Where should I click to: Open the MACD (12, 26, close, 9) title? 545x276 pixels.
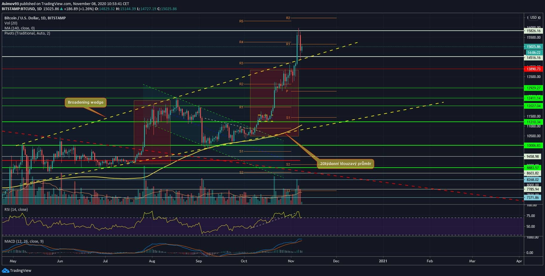click(x=24, y=241)
